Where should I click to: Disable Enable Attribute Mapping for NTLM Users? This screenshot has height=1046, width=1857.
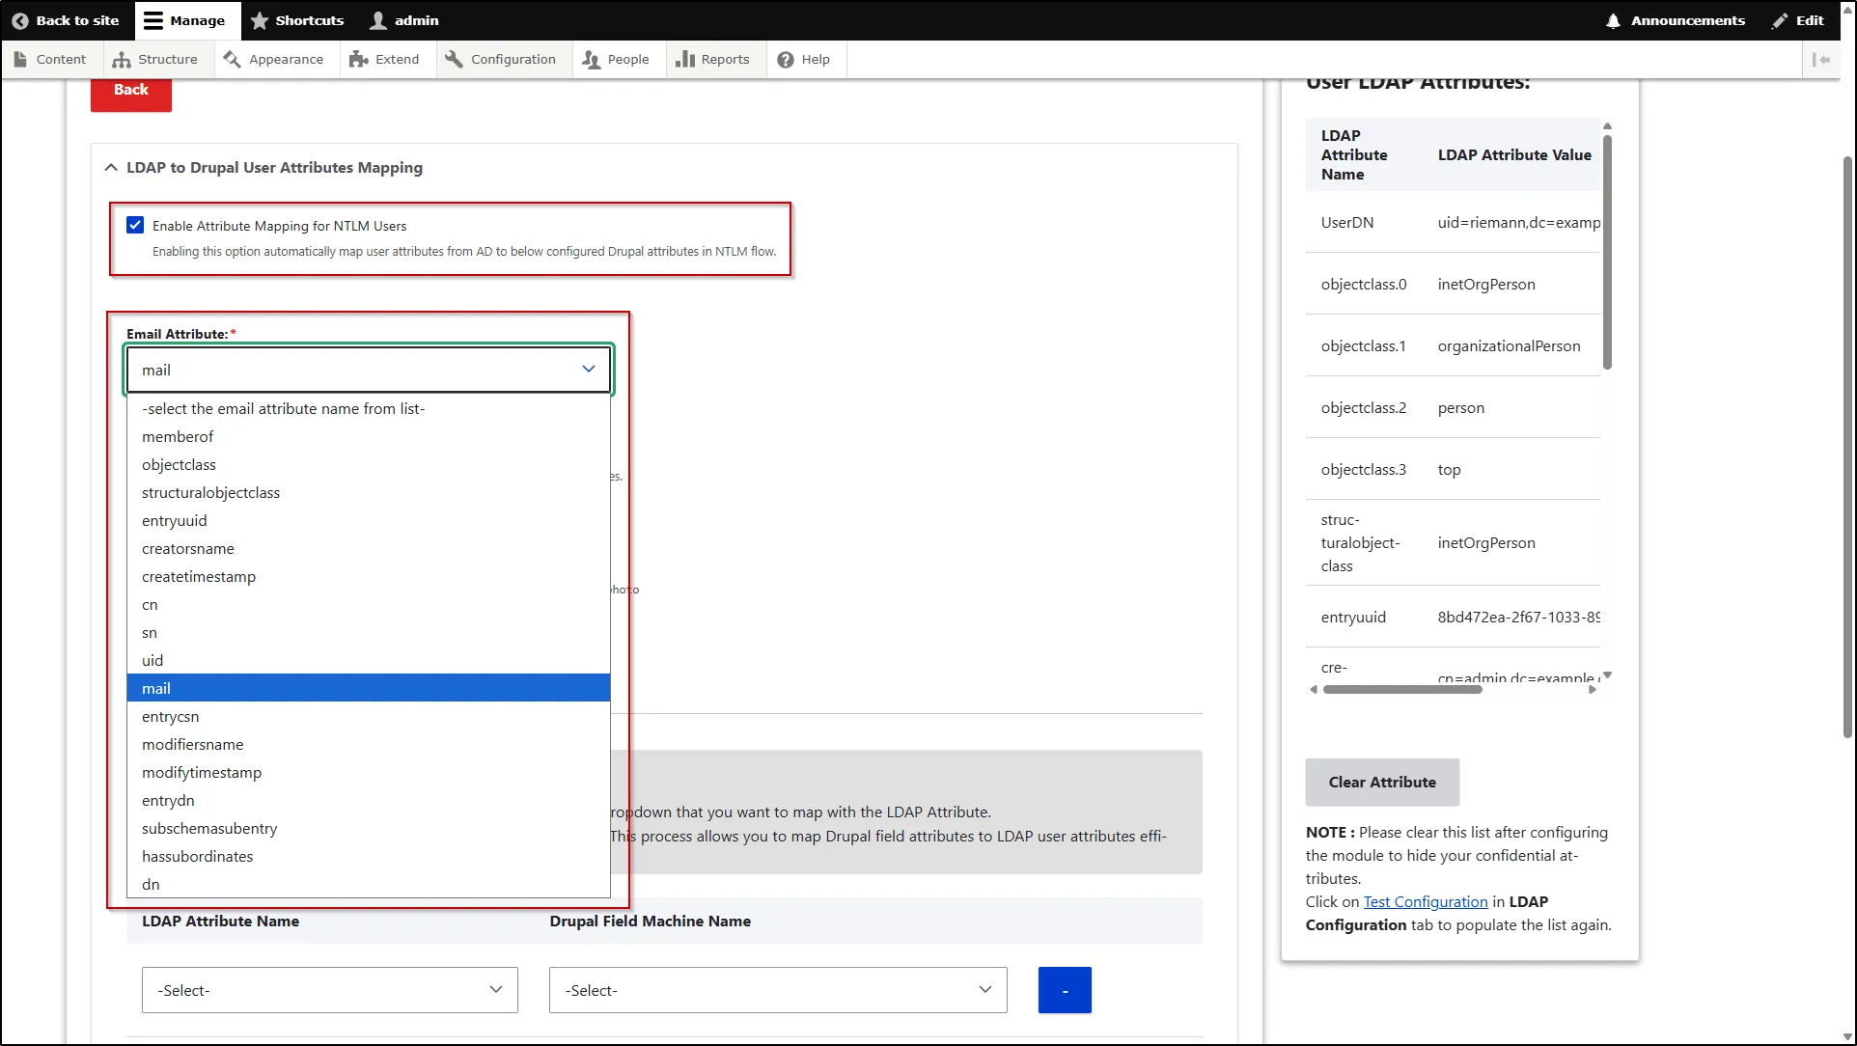coord(135,225)
